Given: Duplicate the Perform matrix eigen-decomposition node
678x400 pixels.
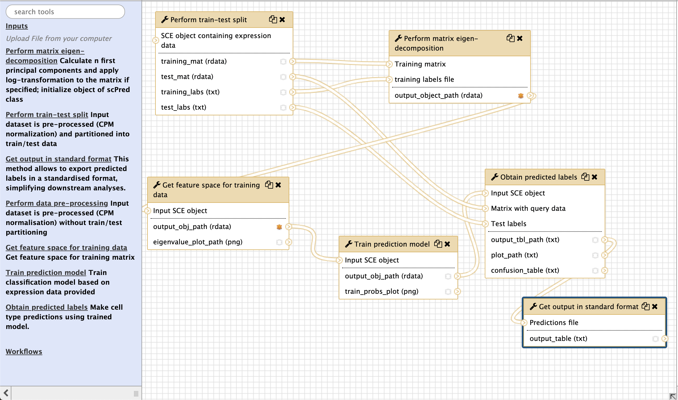Looking at the screenshot, I should (x=510, y=38).
